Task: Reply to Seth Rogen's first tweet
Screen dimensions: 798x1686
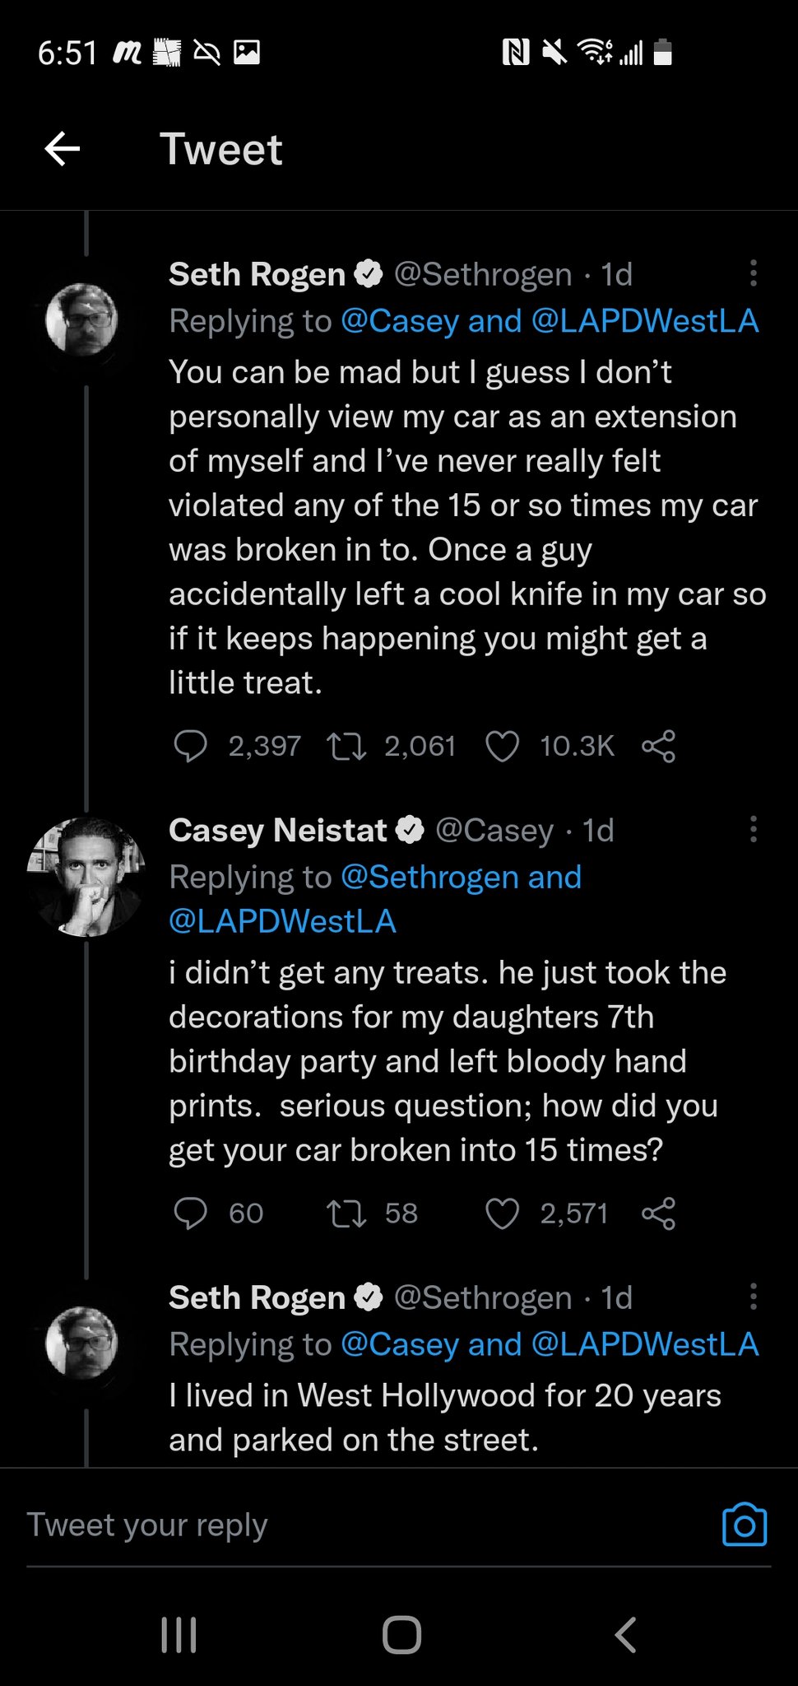Action: (190, 746)
